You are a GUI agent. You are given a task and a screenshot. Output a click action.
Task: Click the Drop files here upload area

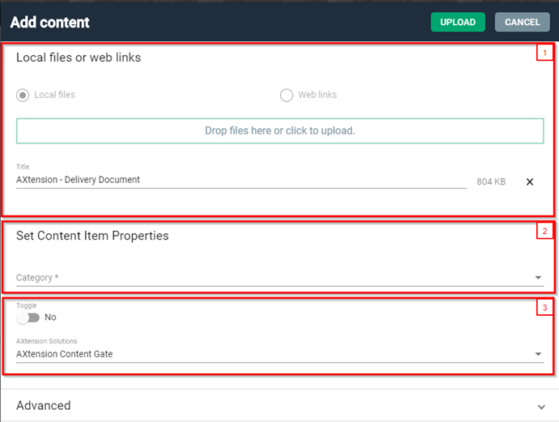[280, 130]
